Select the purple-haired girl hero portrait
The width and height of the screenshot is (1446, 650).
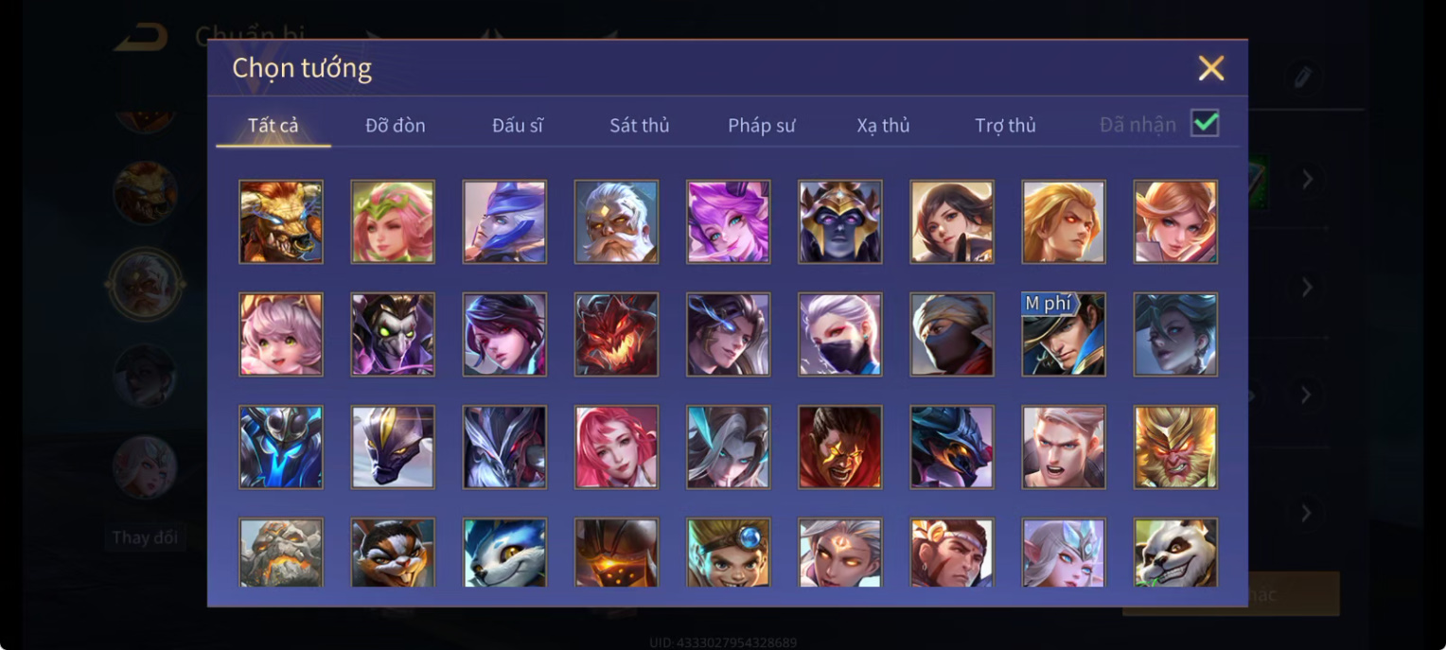pyautogui.click(x=728, y=221)
